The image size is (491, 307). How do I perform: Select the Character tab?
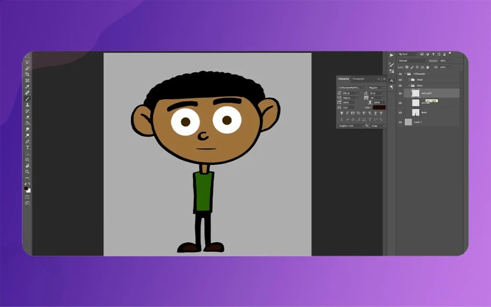pyautogui.click(x=344, y=79)
